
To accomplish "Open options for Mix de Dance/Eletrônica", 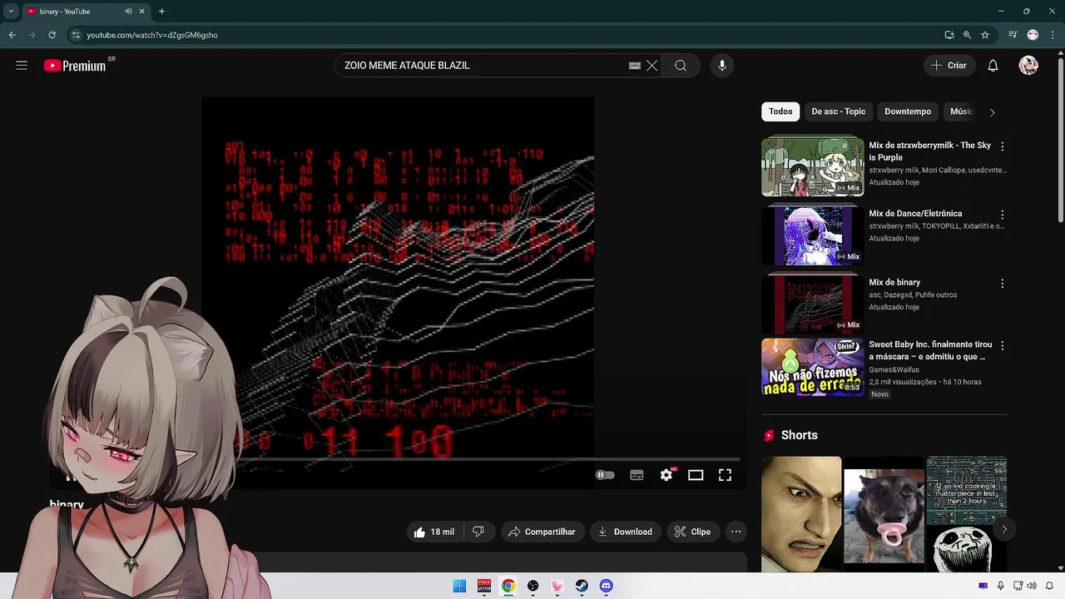I will coord(1002,215).
